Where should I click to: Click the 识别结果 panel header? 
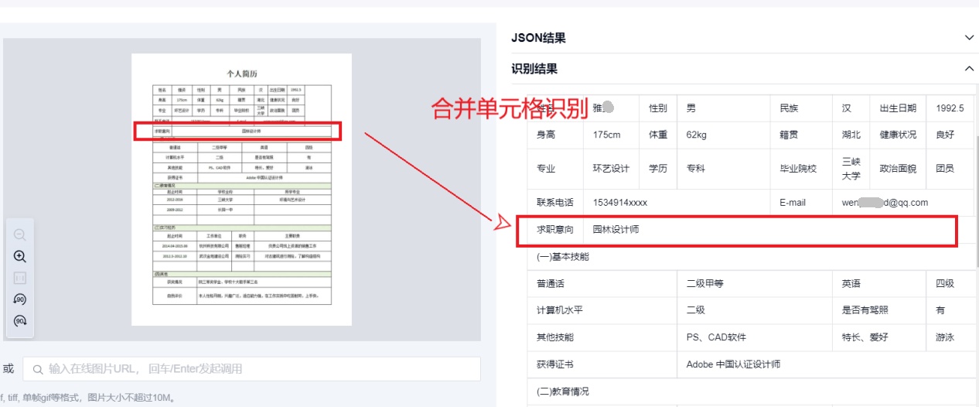[x=743, y=69]
